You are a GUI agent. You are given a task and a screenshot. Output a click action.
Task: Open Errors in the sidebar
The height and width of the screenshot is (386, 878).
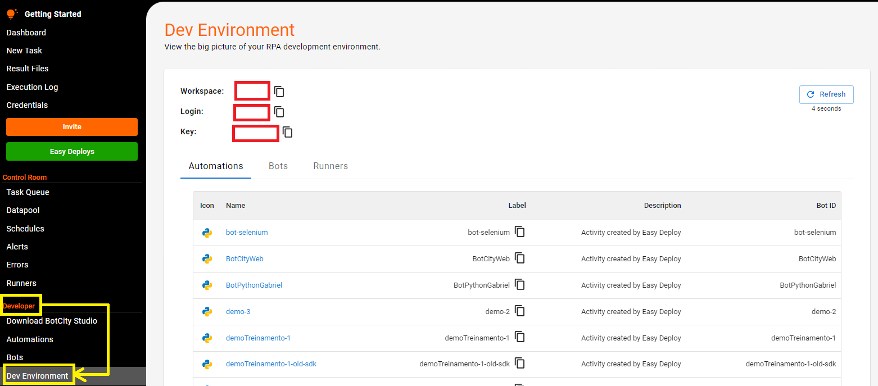click(x=17, y=265)
